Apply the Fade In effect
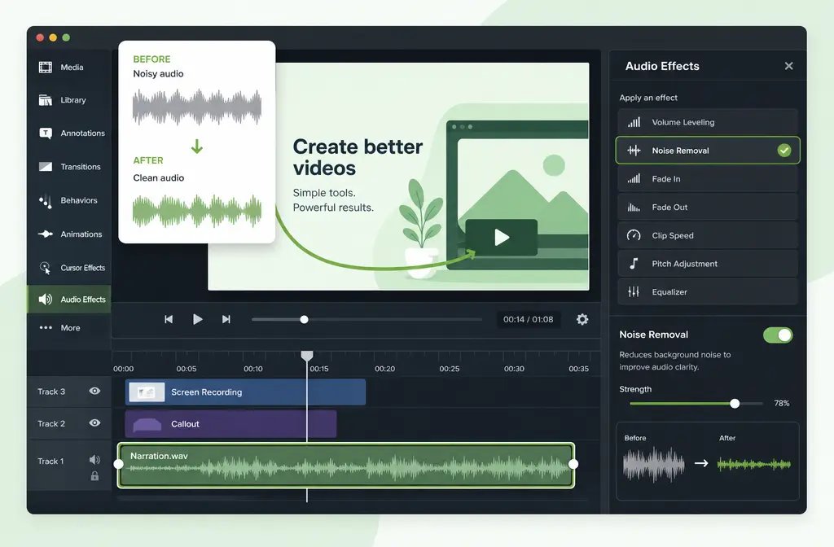The width and height of the screenshot is (834, 547). 708,178
